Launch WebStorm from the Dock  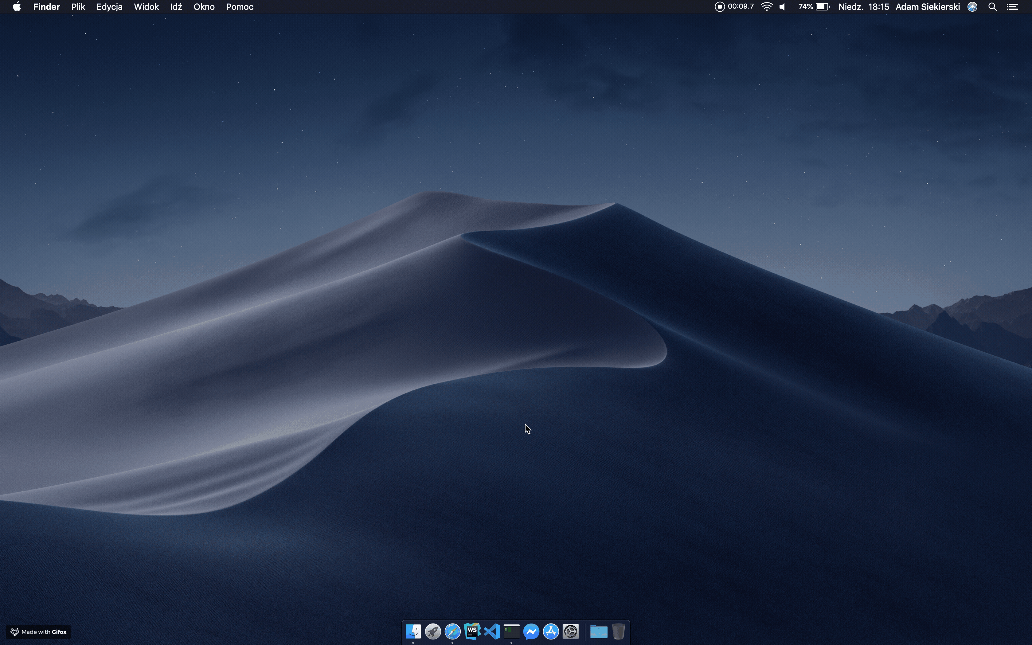coord(472,631)
